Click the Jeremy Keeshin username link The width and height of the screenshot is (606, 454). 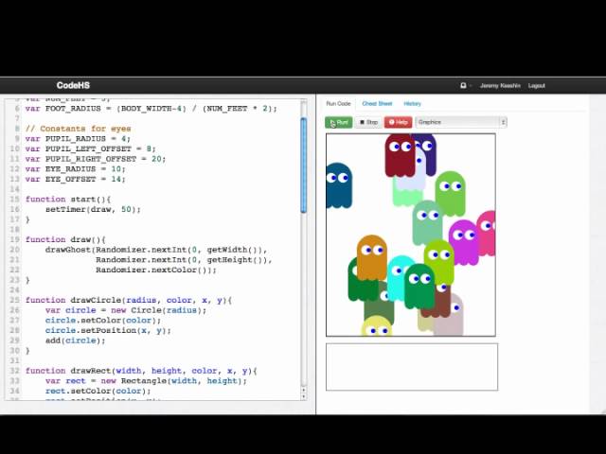(500, 86)
